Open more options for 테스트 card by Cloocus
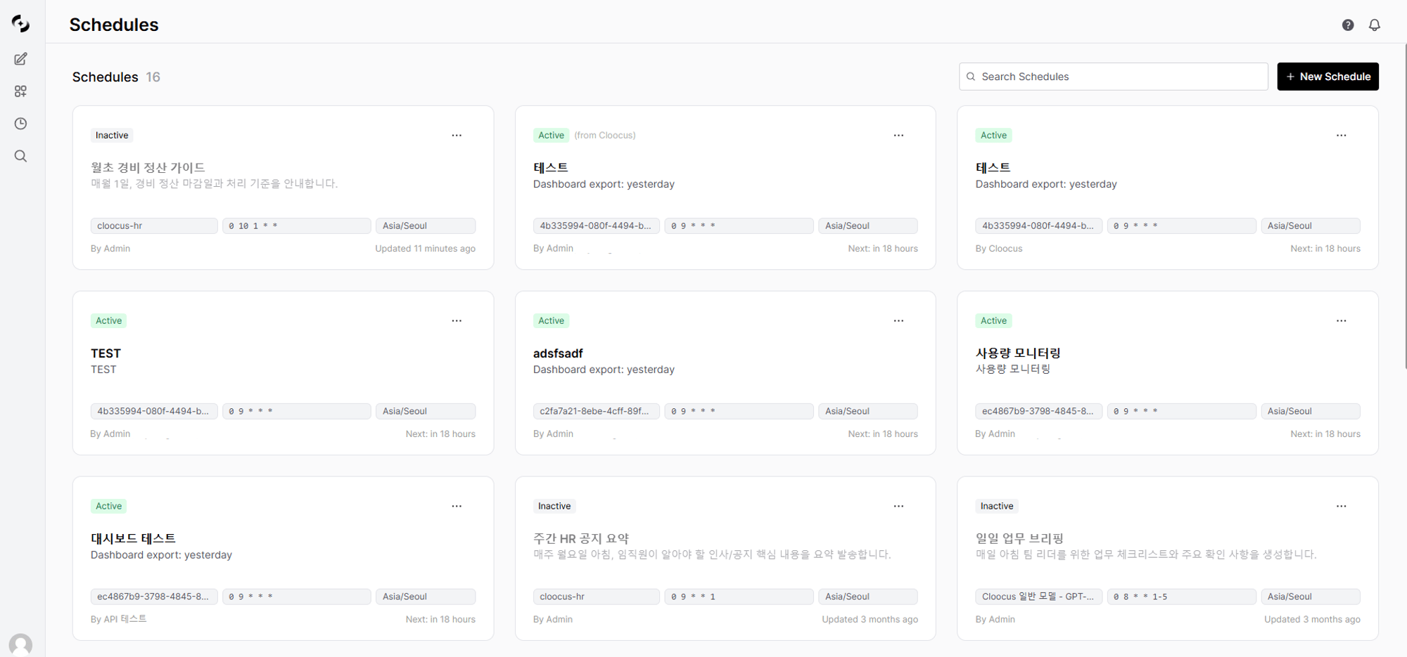 (x=1341, y=135)
